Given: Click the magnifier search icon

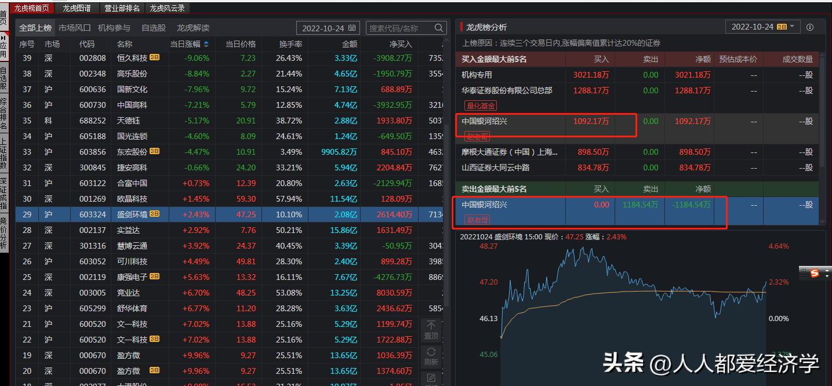Looking at the screenshot, I should coord(439,27).
